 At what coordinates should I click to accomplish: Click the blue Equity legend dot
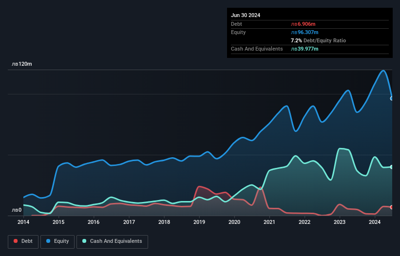click(x=48, y=241)
